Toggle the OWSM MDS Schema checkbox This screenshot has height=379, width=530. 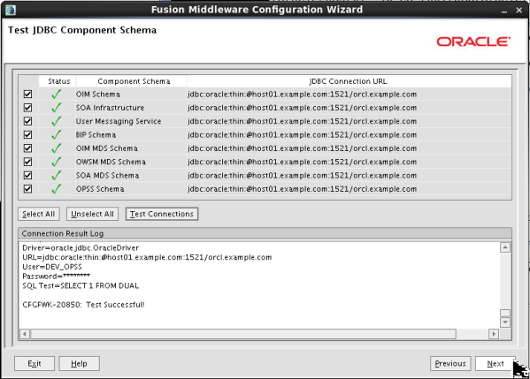[x=27, y=162]
